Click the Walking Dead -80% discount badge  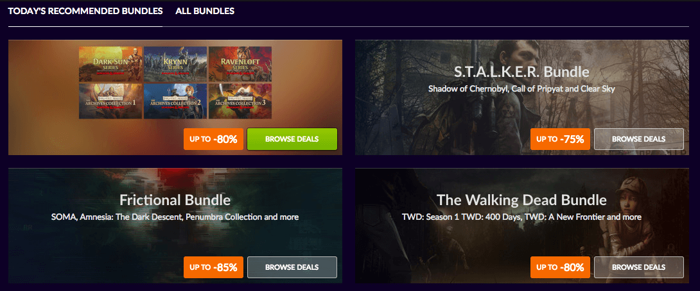pos(560,267)
